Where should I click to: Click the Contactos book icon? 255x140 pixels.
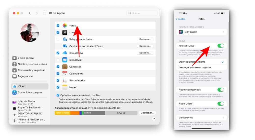click(65, 67)
